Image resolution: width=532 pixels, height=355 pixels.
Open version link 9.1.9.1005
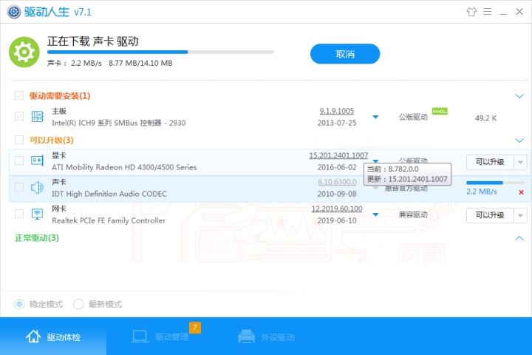coord(337,111)
